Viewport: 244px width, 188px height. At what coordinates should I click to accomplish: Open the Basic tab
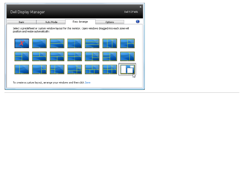[x=21, y=22]
